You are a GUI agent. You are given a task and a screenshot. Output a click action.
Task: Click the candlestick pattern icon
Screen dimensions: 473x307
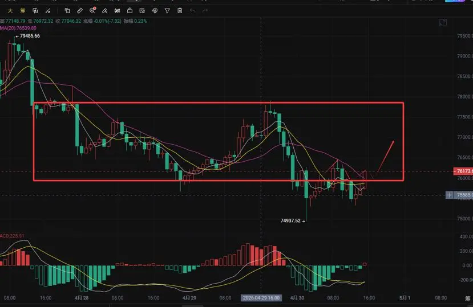tap(118, 11)
